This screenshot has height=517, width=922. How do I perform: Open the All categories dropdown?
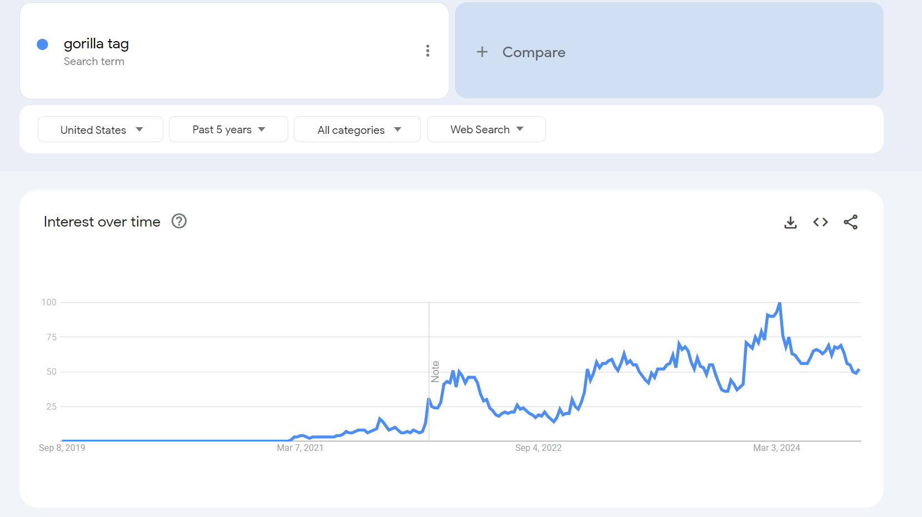coord(357,129)
